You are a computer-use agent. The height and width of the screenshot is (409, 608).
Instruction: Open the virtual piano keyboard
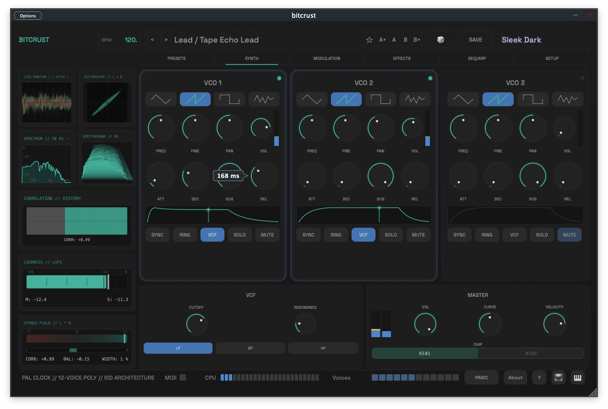click(577, 377)
